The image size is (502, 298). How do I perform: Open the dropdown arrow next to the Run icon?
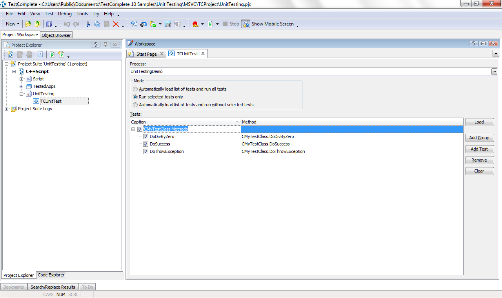[217, 24]
